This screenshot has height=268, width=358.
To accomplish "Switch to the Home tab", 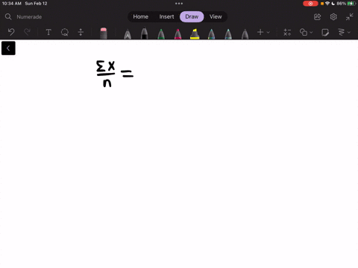I will [140, 16].
